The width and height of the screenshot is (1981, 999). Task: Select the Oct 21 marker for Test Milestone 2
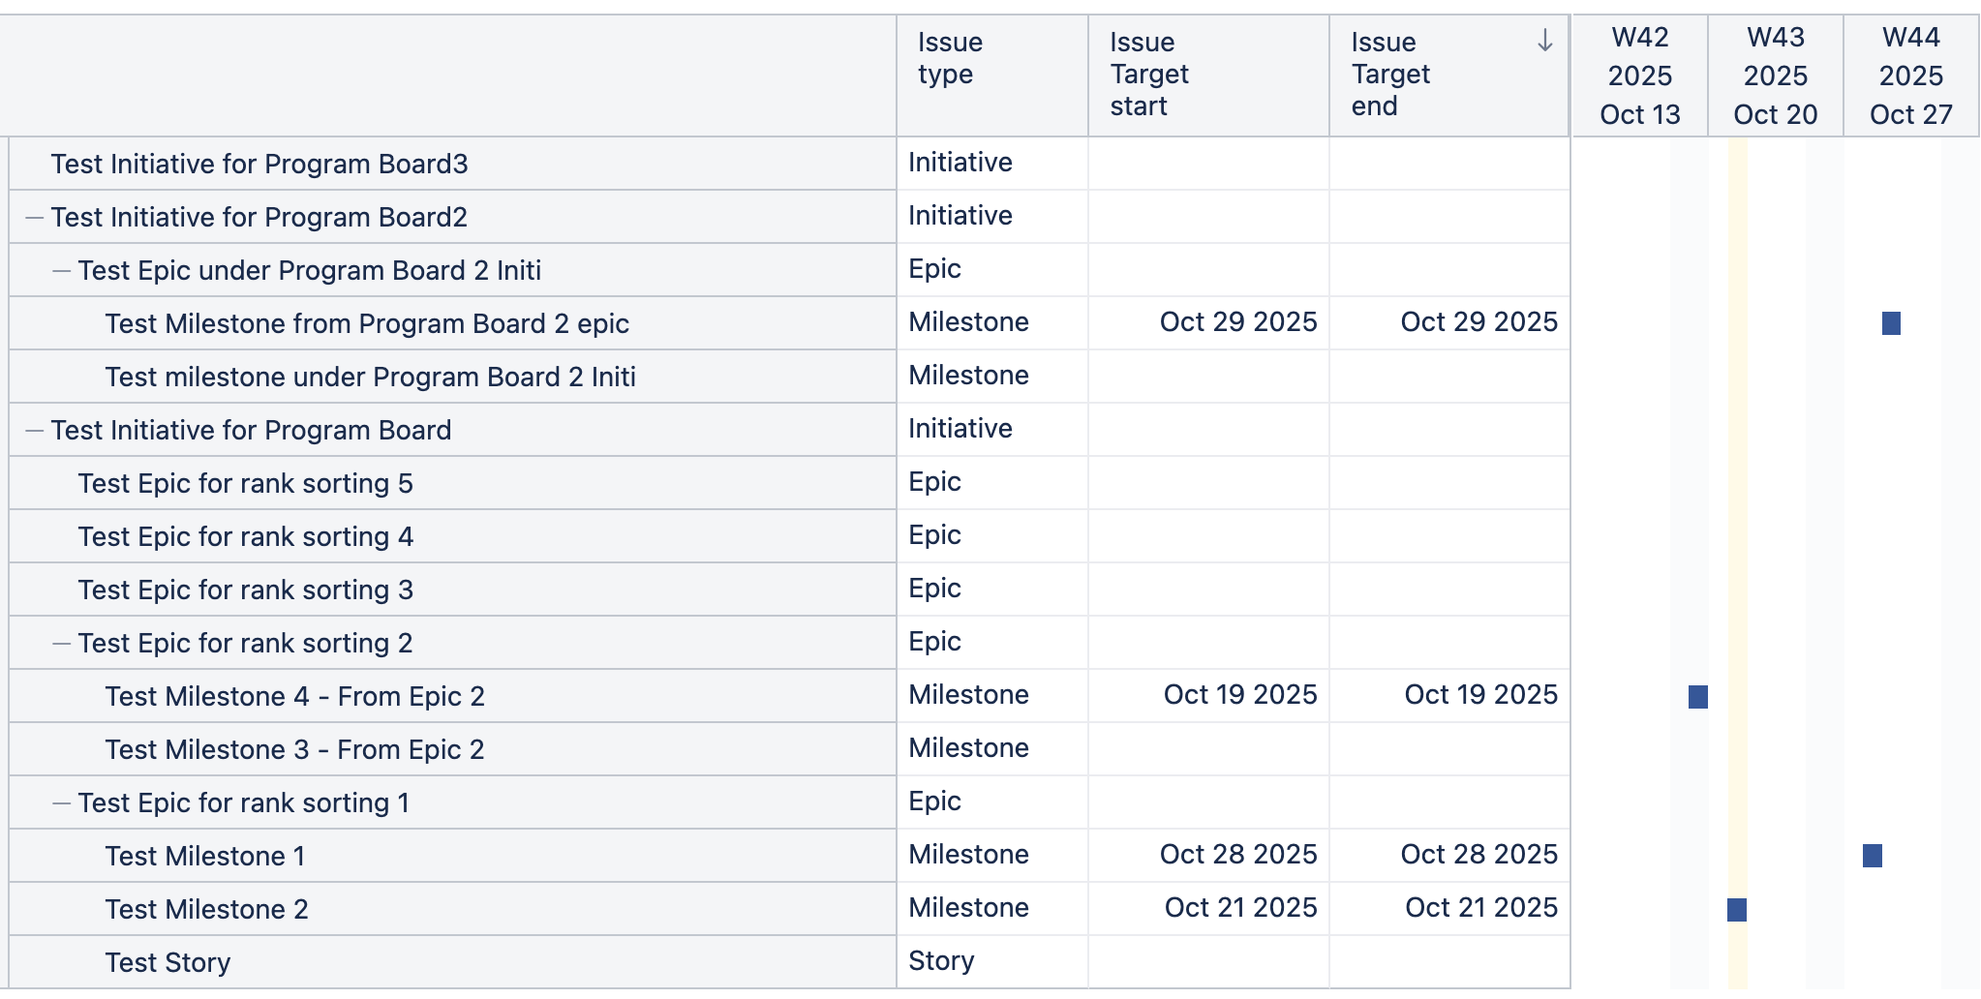(x=1736, y=910)
